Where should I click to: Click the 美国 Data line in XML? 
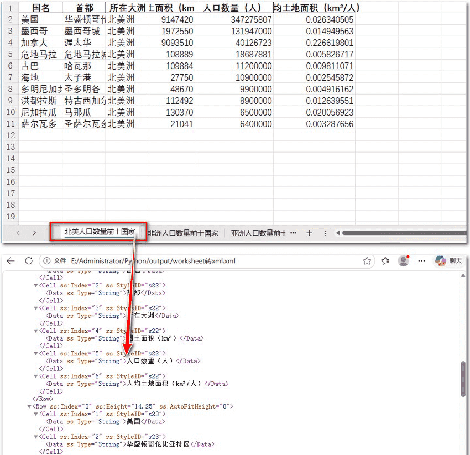tap(105, 422)
